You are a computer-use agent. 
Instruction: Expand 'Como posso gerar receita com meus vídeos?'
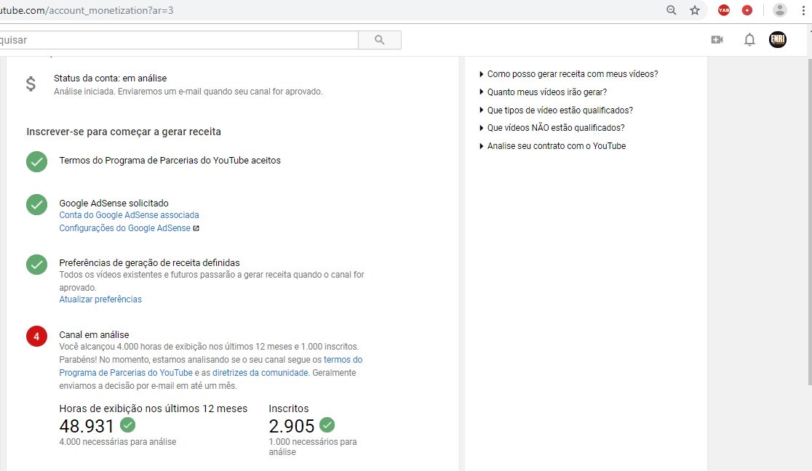pyautogui.click(x=568, y=74)
